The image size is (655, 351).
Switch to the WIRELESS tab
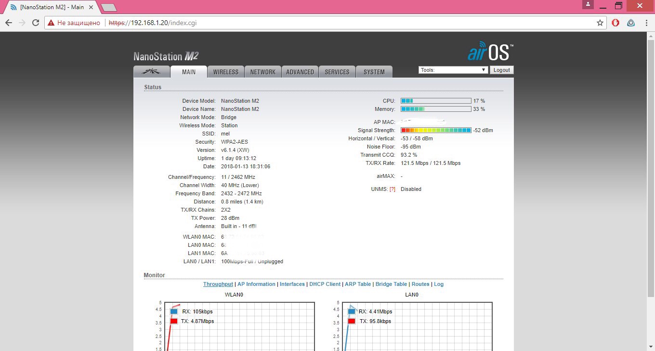(x=226, y=72)
